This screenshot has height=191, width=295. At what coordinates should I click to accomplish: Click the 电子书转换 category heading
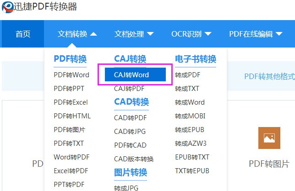click(196, 59)
